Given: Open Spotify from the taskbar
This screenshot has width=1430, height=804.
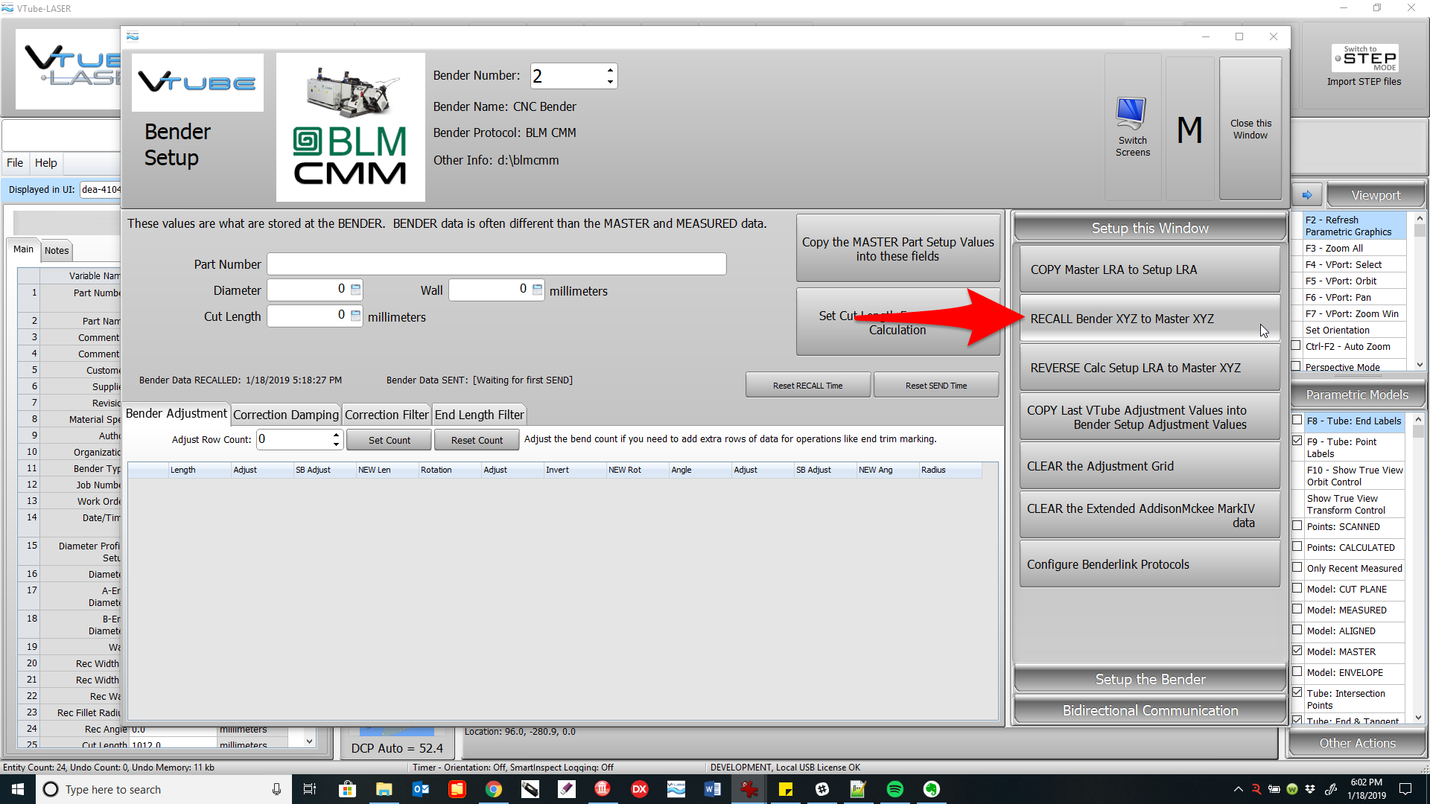Looking at the screenshot, I should pyautogui.click(x=894, y=789).
